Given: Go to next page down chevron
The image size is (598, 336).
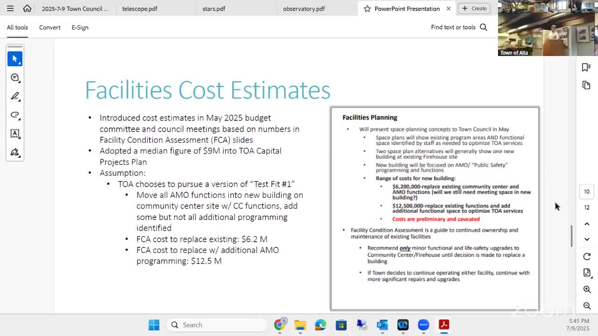Looking at the screenshot, I should click(587, 239).
